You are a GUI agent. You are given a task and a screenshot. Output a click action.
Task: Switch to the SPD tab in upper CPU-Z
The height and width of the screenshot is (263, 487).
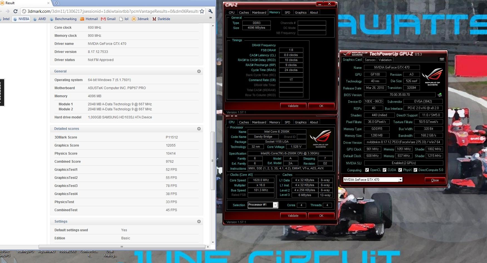coord(287,13)
